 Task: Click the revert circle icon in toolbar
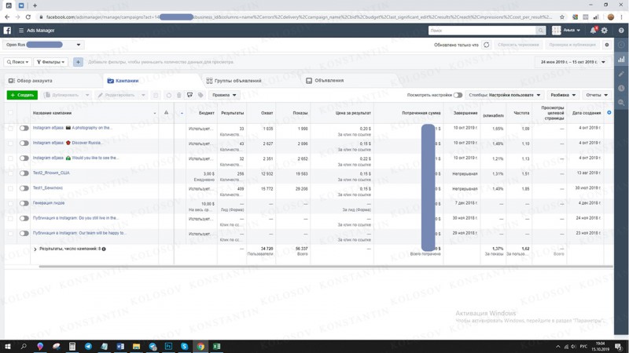[168, 95]
